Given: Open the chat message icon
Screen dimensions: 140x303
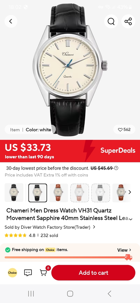Looking at the screenshot, I should (x=28, y=273).
